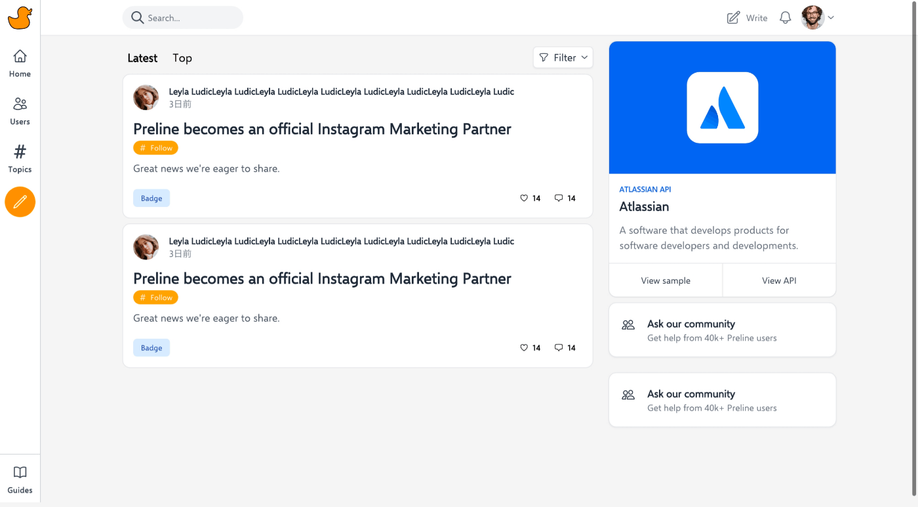918x507 pixels.
Task: Open Guides book icon in the sidebar
Action: coord(20,480)
